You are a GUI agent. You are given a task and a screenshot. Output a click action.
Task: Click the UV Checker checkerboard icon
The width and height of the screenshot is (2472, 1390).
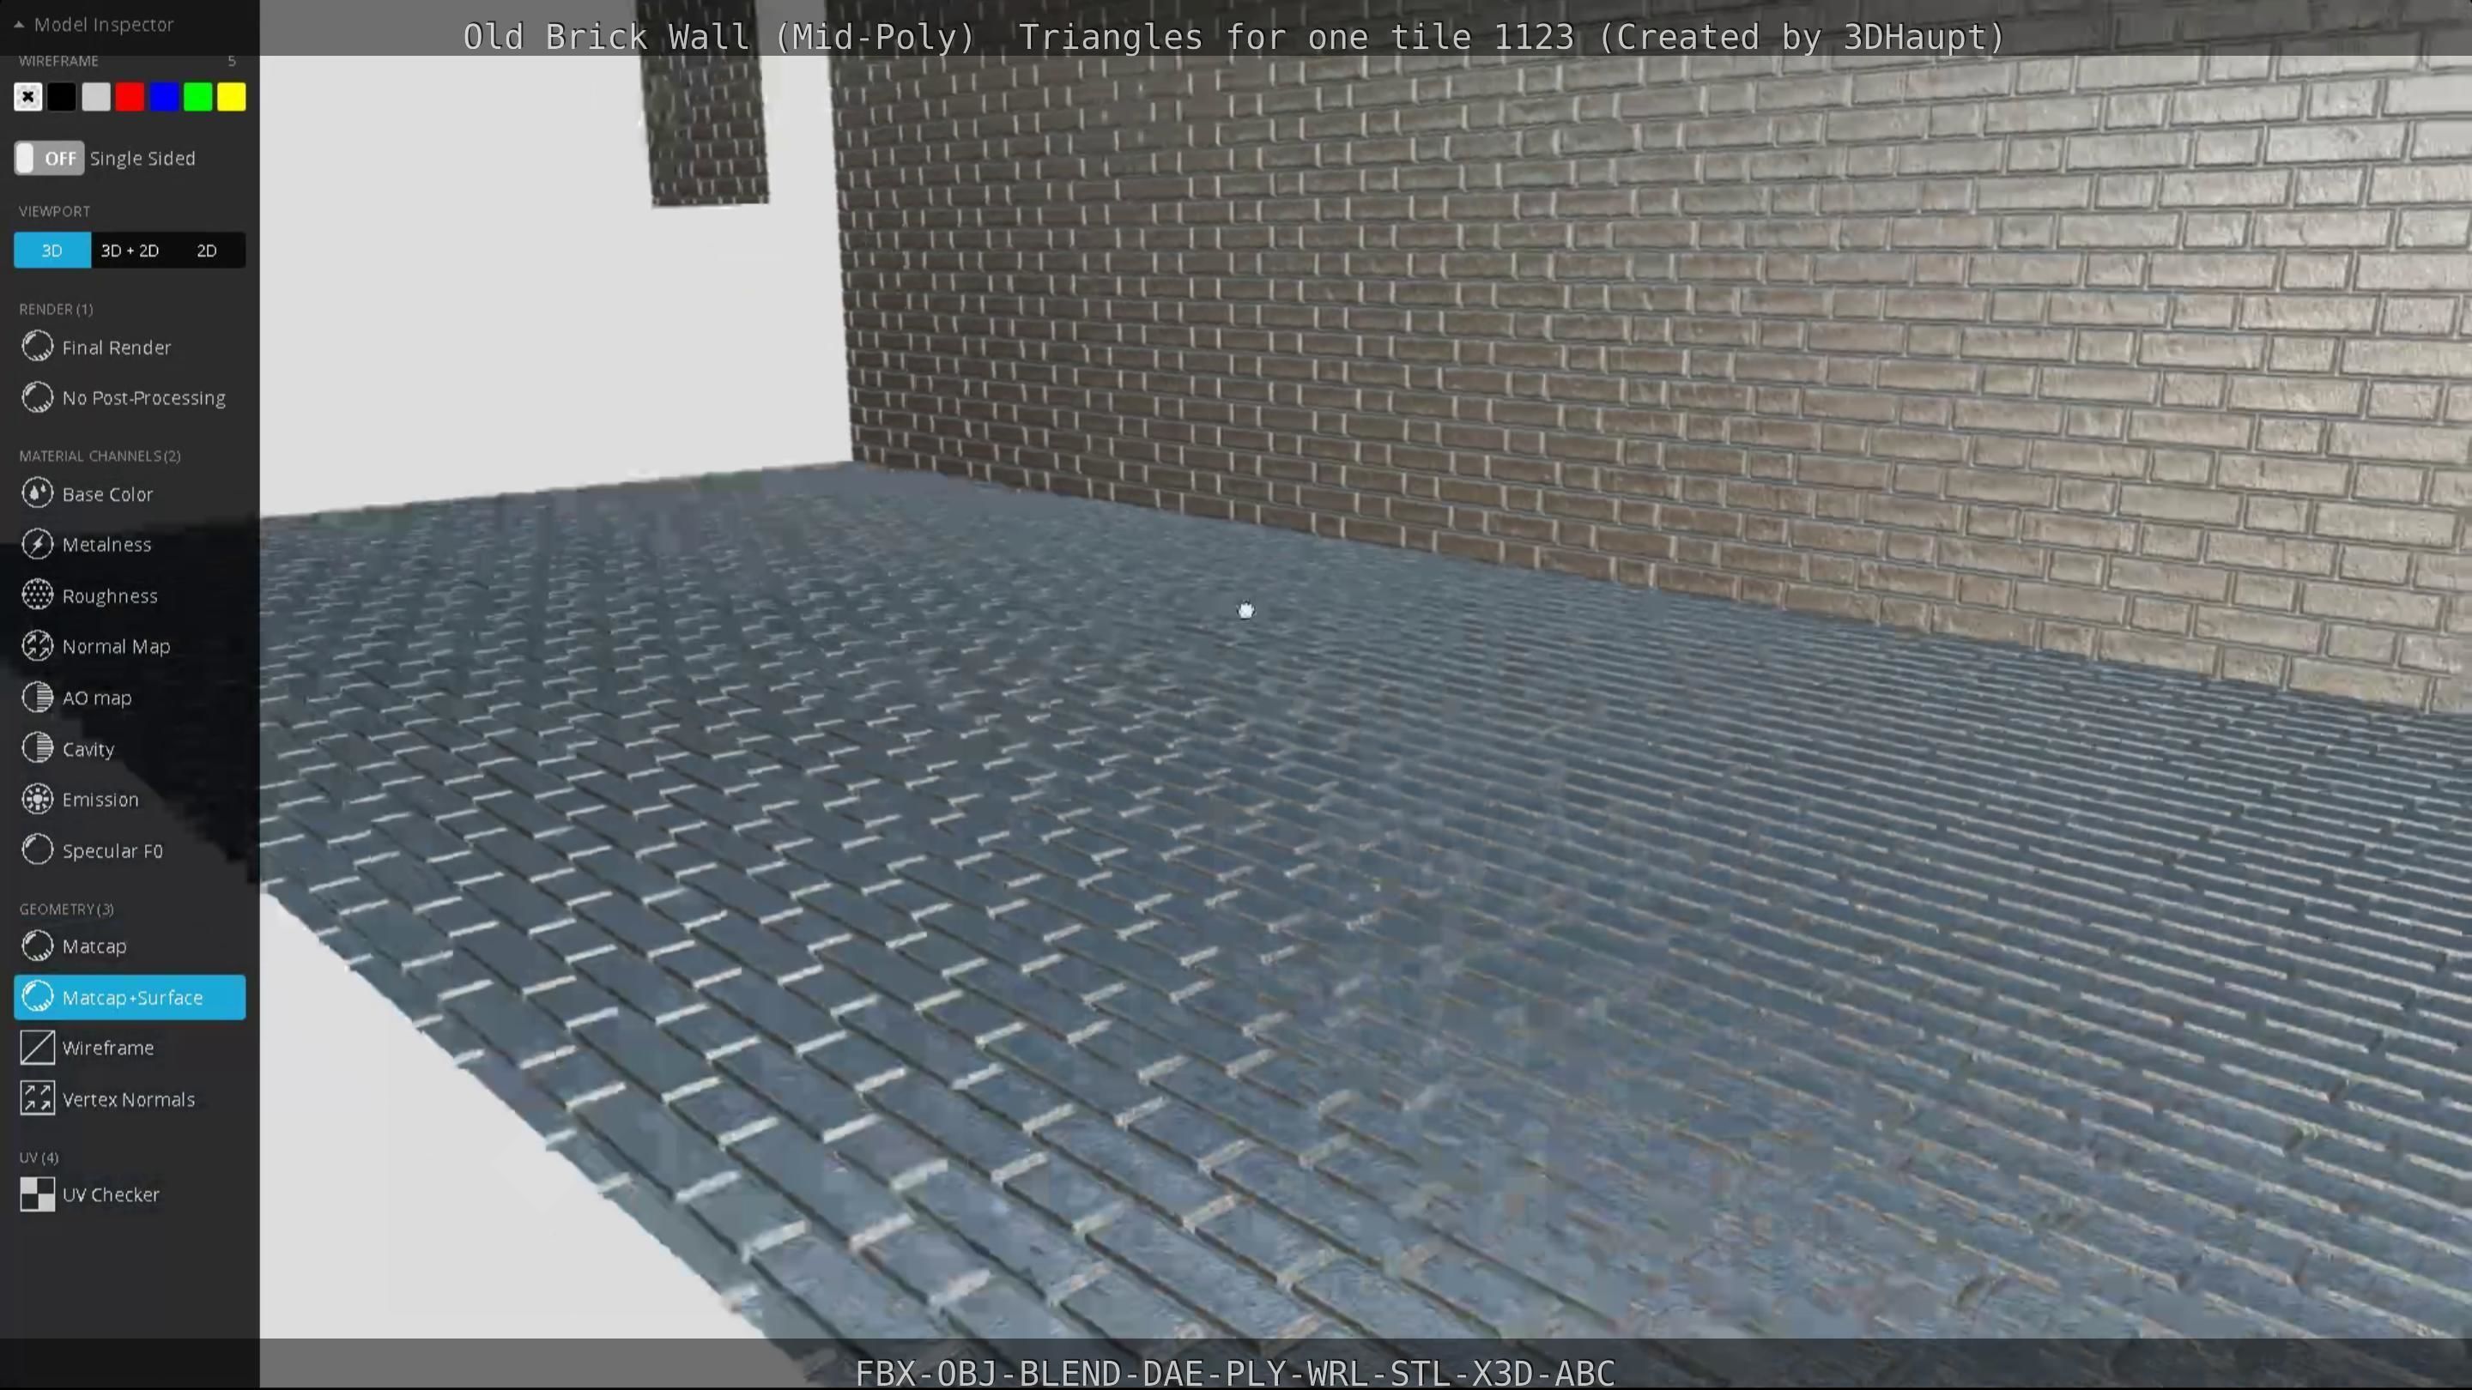[38, 1194]
